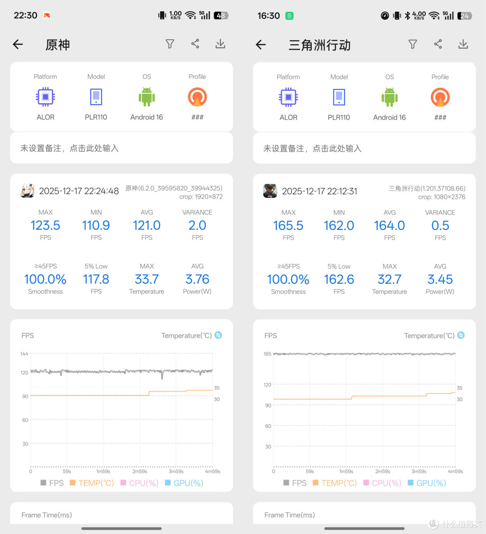Tap the 原神 notes field 未设置备注
Image resolution: width=486 pixels, height=534 pixels.
121,148
